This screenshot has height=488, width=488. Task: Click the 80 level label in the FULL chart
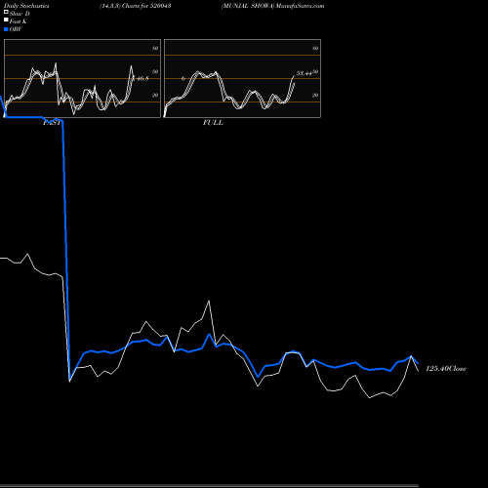pyautogui.click(x=315, y=48)
